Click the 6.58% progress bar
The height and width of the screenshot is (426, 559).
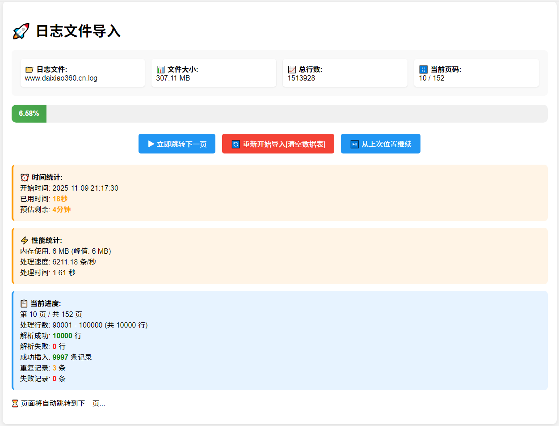29,114
